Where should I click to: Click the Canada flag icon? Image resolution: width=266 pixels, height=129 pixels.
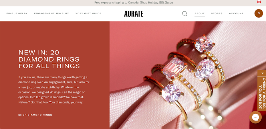pyautogui.click(x=259, y=2)
